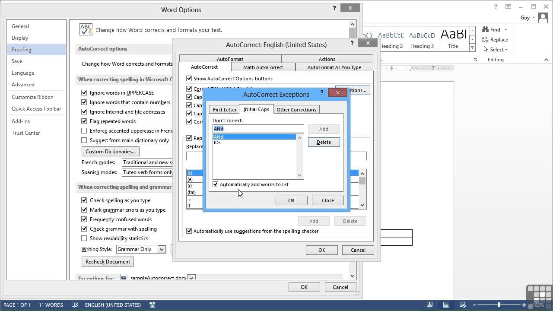Screen dimensions: 553x311
Task: Click the Don't correct text input field
Action: pos(258,129)
